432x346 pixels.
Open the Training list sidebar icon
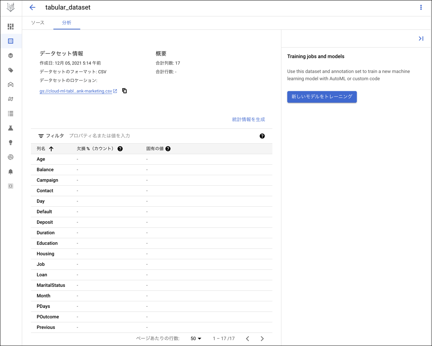pyautogui.click(x=11, y=114)
